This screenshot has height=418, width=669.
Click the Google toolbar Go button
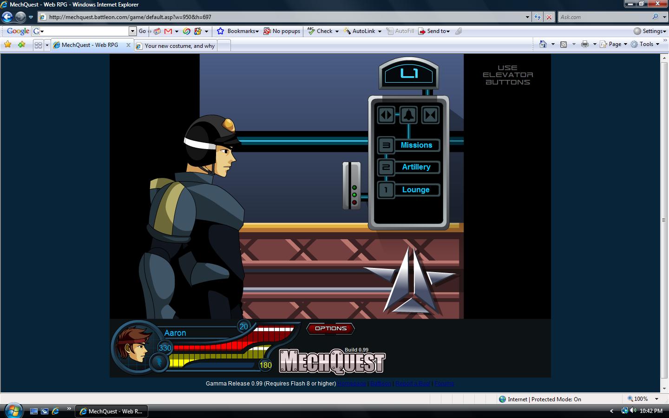point(142,31)
